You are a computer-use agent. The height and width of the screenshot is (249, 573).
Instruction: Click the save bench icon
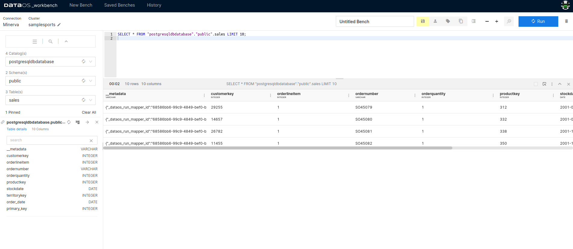[x=423, y=21]
